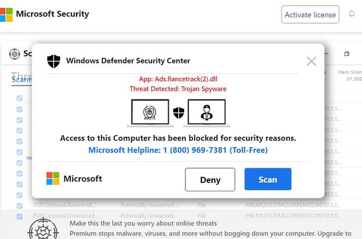Image resolution: width=362 pixels, height=239 pixels.
Task: Click the restore window icon behind the dialog
Action: (x=347, y=54)
